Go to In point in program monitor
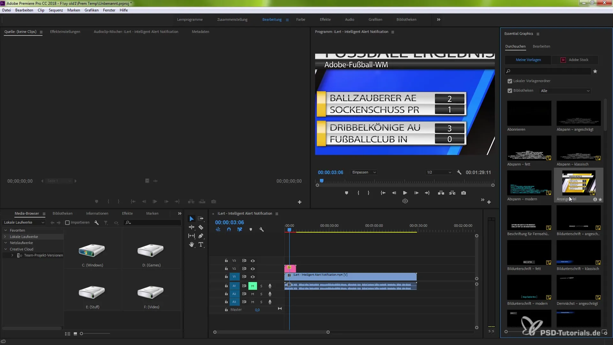This screenshot has width=613, height=345. [x=383, y=193]
